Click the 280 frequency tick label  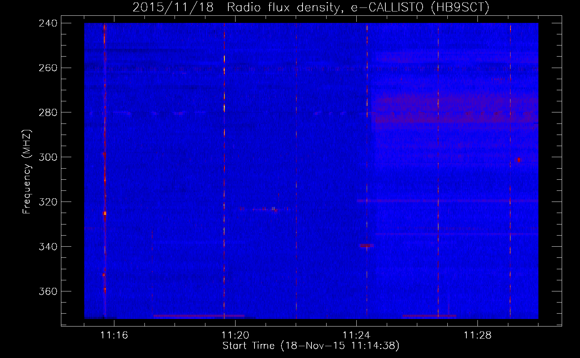pyautogui.click(x=48, y=113)
